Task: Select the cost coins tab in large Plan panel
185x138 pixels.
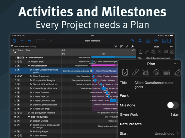Action: pyautogui.click(x=146, y=72)
